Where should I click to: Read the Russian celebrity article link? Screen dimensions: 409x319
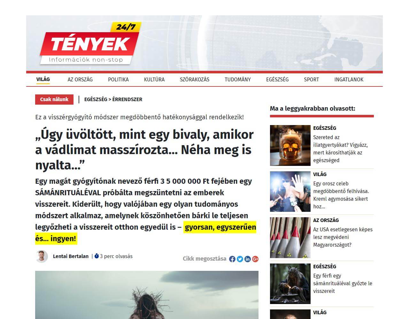(341, 195)
